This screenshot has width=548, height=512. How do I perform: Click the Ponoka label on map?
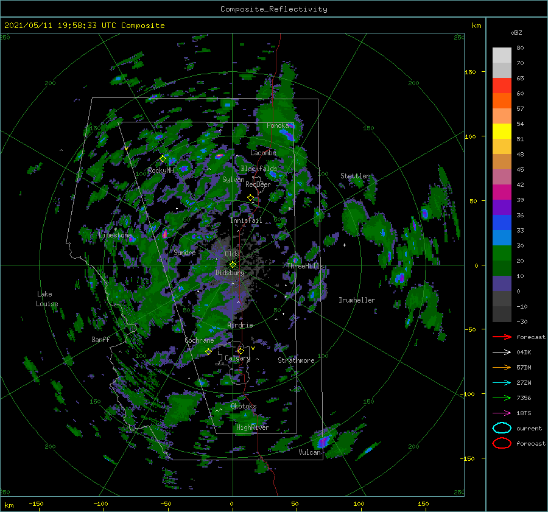pyautogui.click(x=278, y=125)
